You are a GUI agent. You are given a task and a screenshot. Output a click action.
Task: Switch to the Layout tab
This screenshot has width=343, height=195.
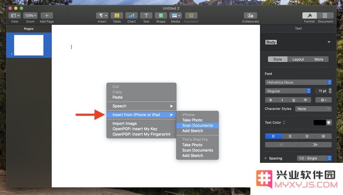(x=298, y=59)
